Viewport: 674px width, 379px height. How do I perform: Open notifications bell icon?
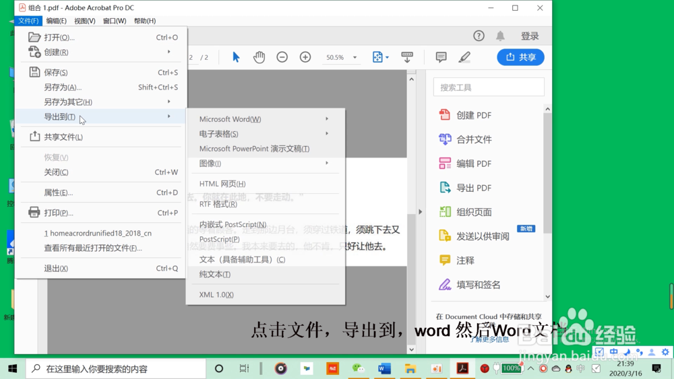pos(500,36)
